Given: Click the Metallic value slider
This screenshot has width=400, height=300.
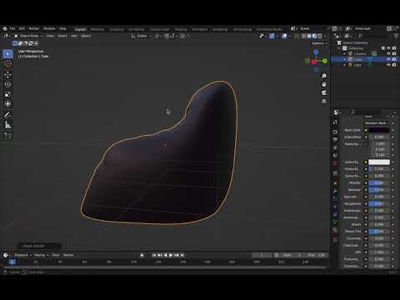Looking at the screenshot, I should click(379, 182).
